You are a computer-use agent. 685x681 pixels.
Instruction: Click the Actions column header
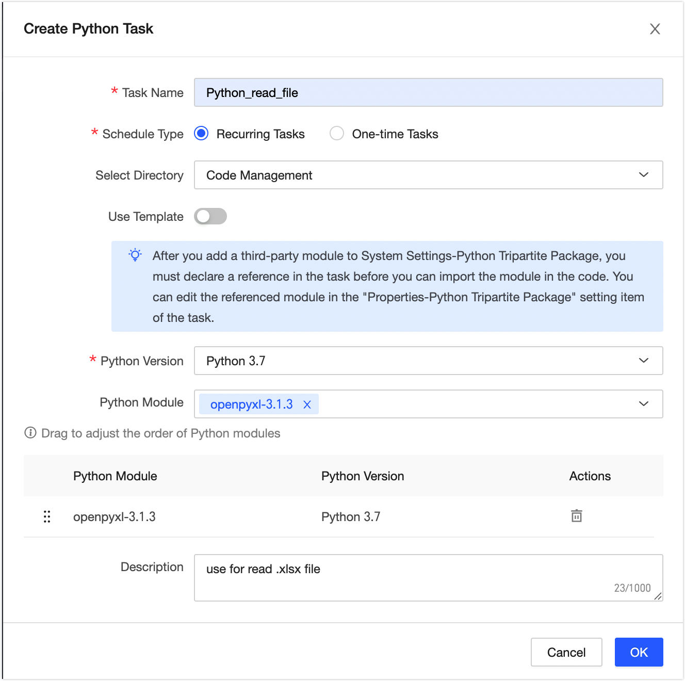pyautogui.click(x=590, y=476)
